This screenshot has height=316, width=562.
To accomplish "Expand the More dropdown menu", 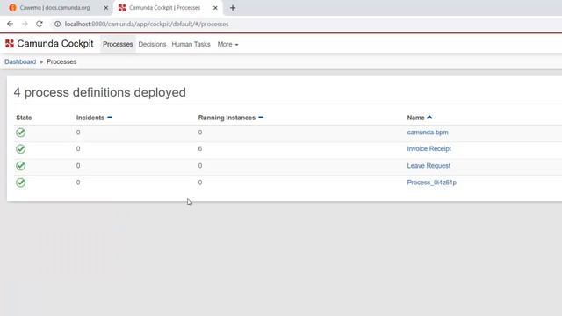I will (227, 44).
